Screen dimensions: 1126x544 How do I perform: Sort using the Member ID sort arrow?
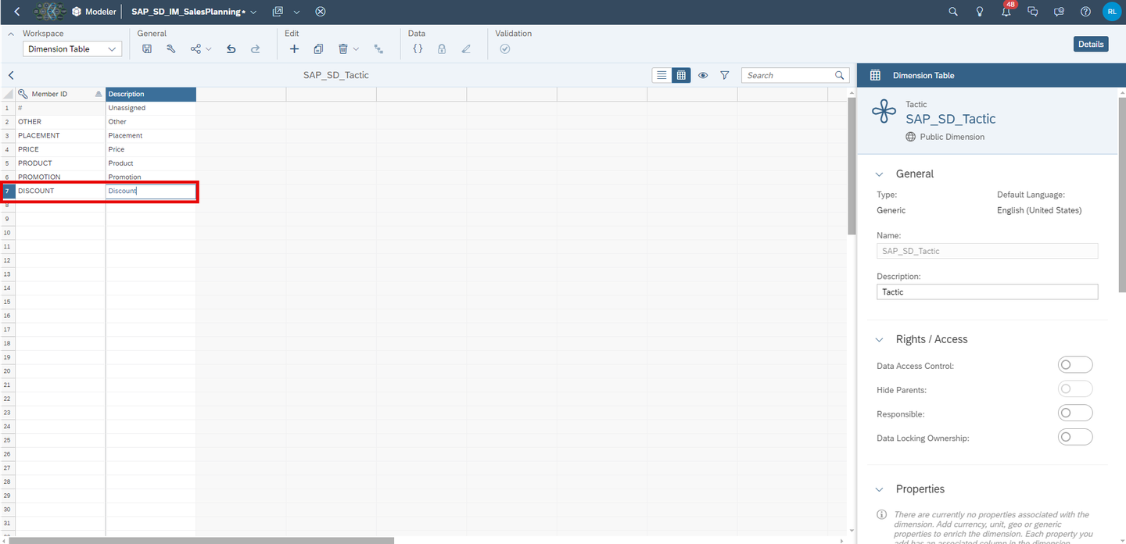(99, 94)
